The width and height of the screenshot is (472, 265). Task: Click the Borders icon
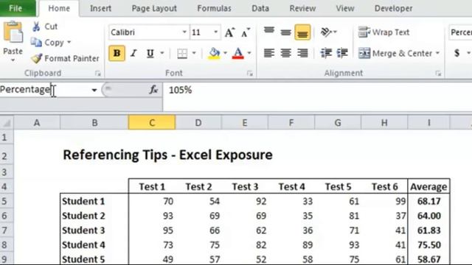pos(182,54)
